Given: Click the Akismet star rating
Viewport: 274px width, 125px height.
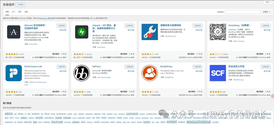Looking at the screenshot, I should coord(12,54).
